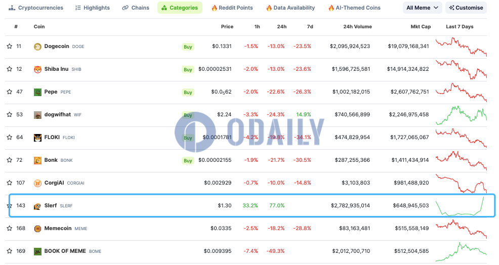
Task: Click Slerf's market cap $648,945,503
Action: coord(411,205)
